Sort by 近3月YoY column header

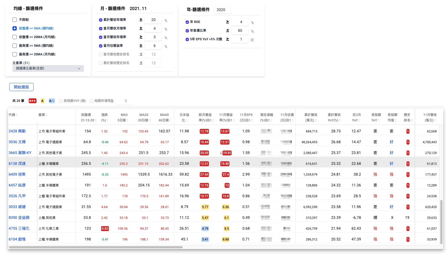click(x=356, y=118)
